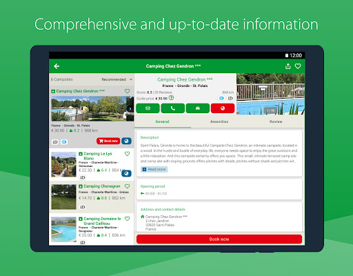
Task: Click the green car route button
Action: click(x=198, y=108)
